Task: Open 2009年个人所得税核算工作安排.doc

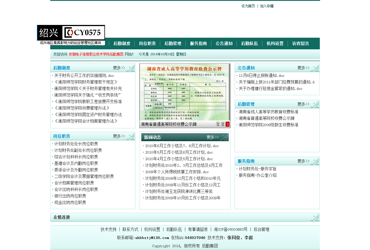Action: tap(177, 172)
